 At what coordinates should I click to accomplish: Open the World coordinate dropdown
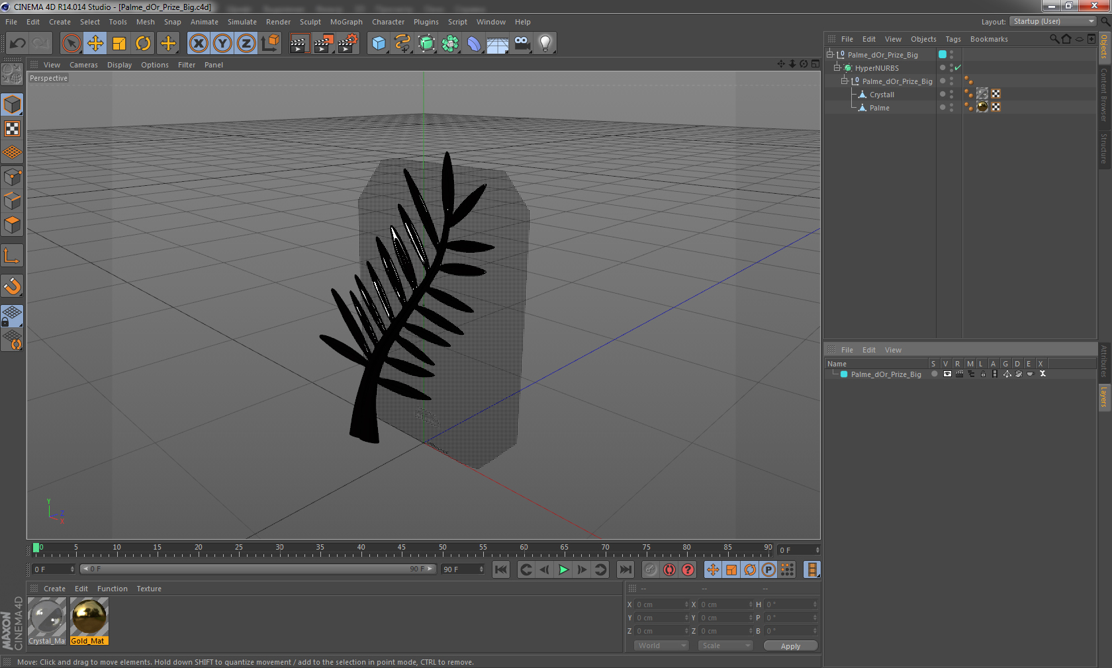click(662, 646)
